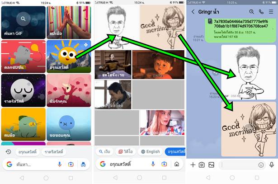Tap Android recents button on middle screen
The height and width of the screenshot is (184, 278).
[165, 178]
